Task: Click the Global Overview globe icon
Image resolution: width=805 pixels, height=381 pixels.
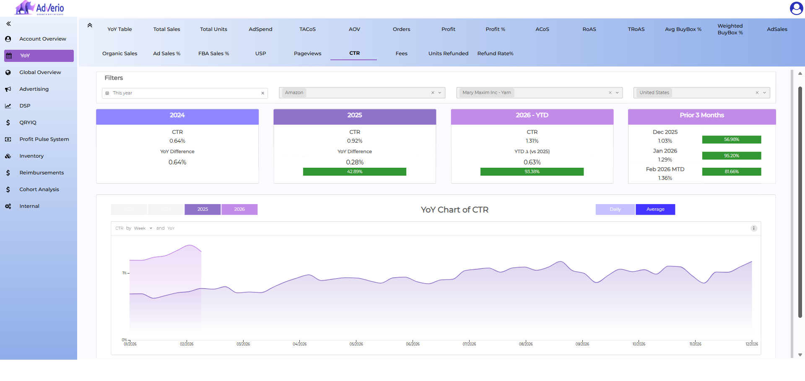Action: click(x=8, y=72)
